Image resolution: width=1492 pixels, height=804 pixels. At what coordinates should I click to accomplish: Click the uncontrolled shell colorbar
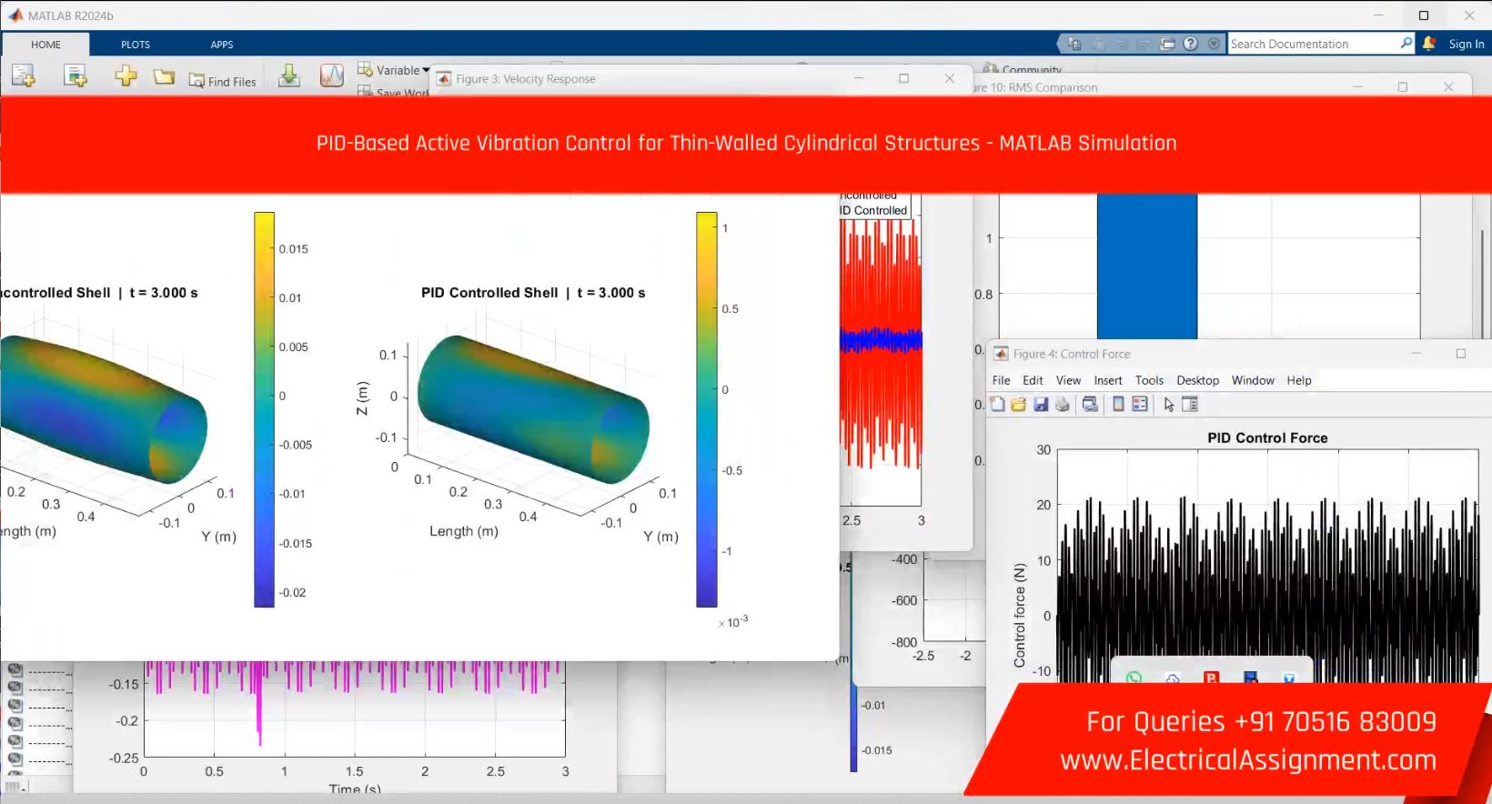pos(264,409)
